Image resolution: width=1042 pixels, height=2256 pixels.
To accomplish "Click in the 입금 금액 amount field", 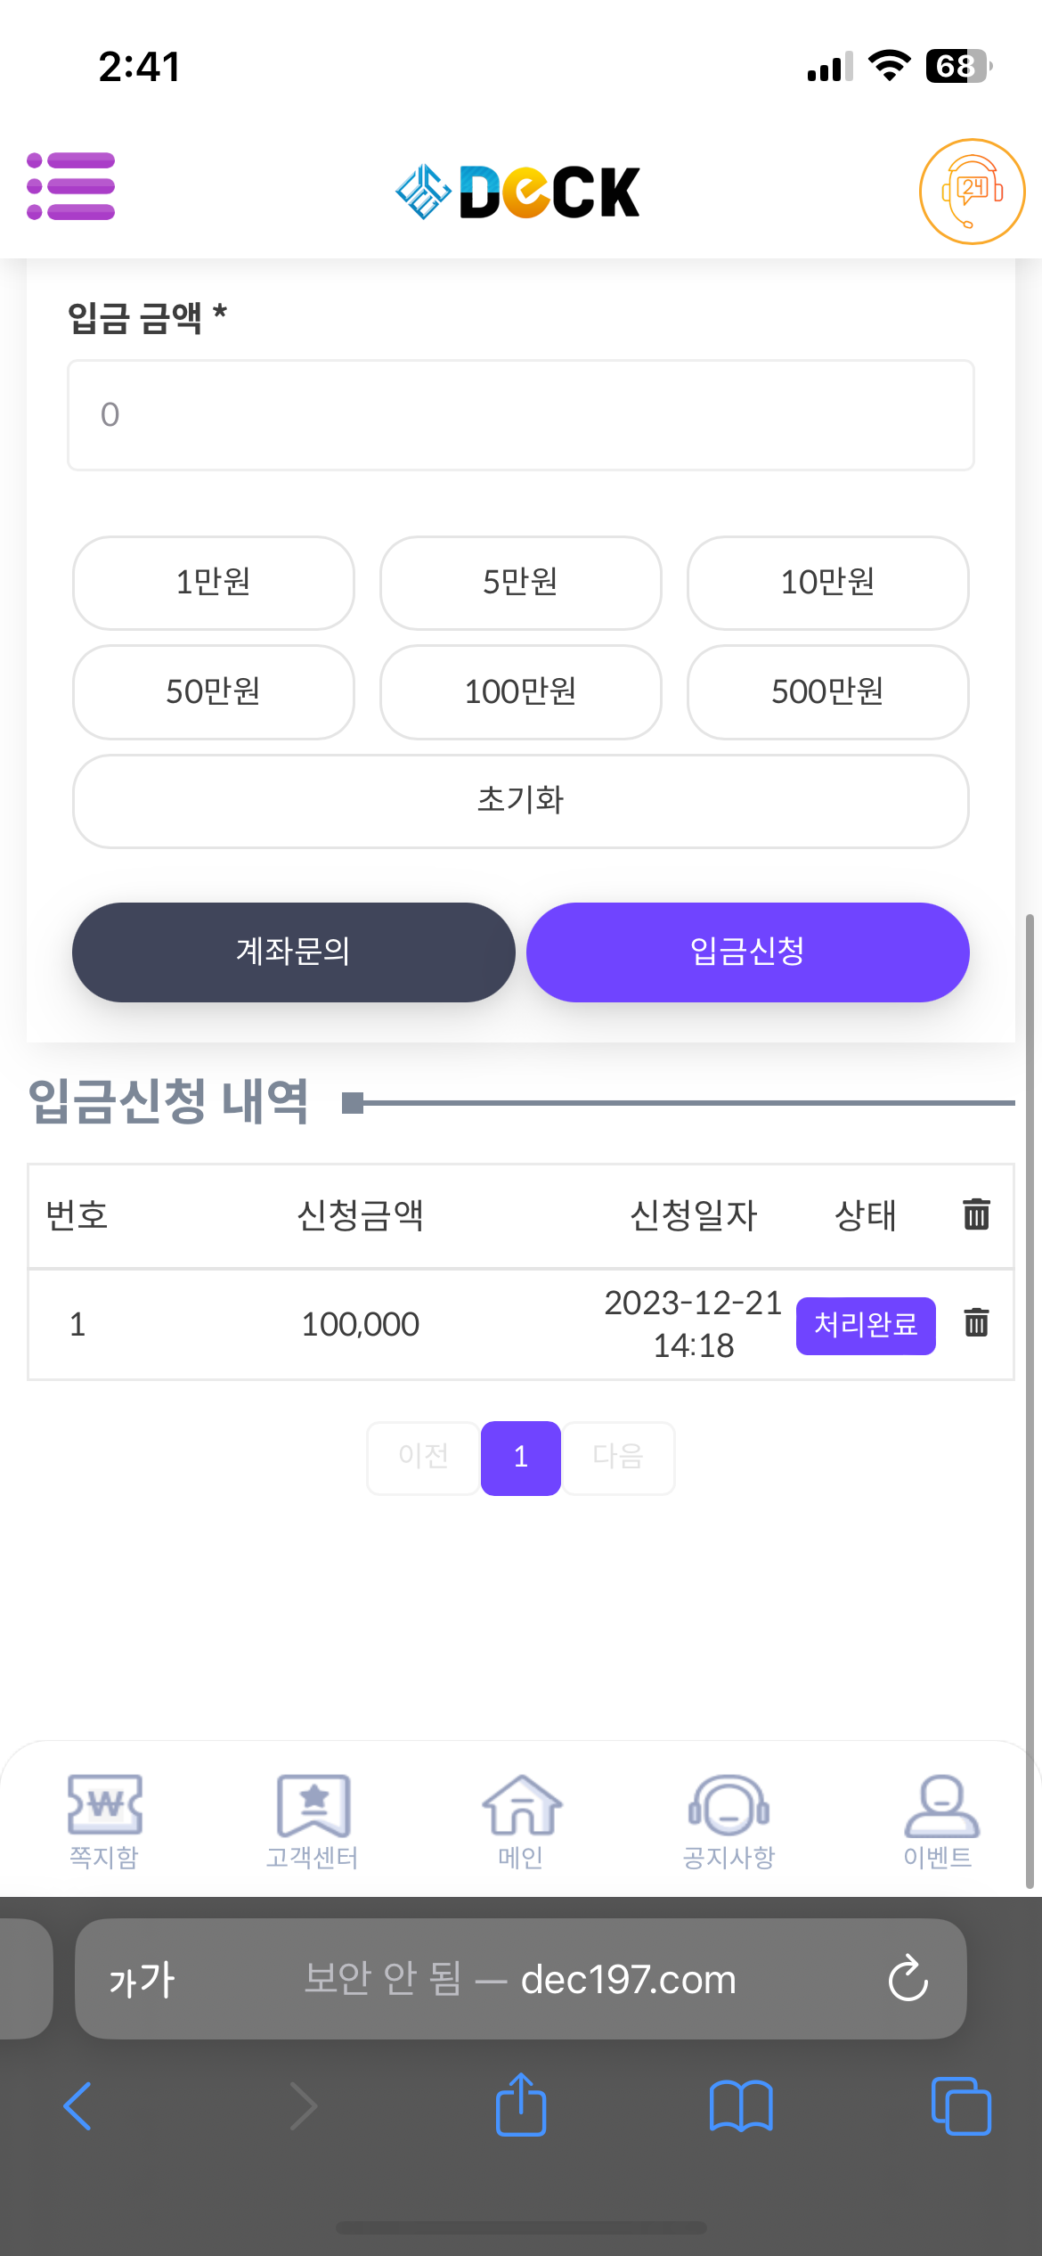I will (x=521, y=415).
